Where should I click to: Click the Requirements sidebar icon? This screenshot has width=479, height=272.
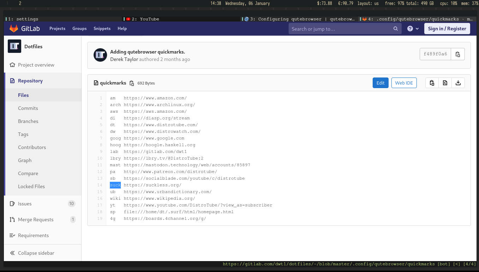pos(13,235)
